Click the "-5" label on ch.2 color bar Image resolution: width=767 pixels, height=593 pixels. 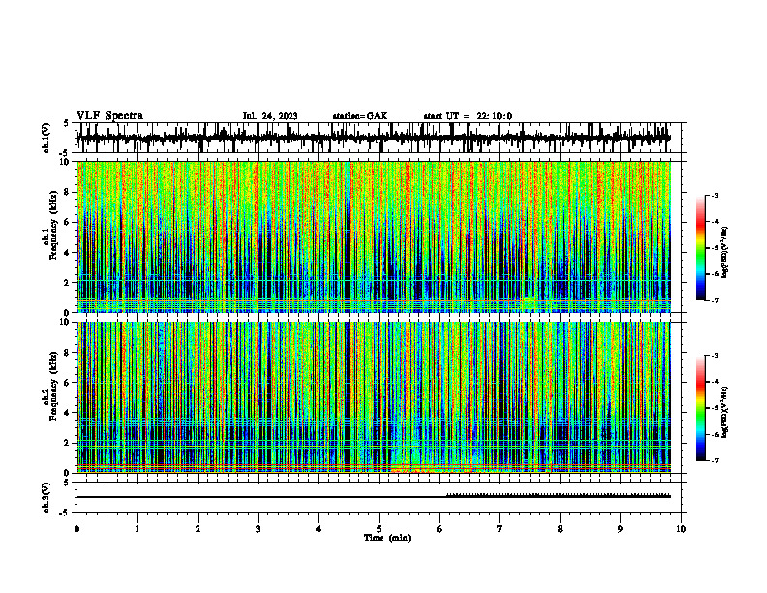(715, 408)
